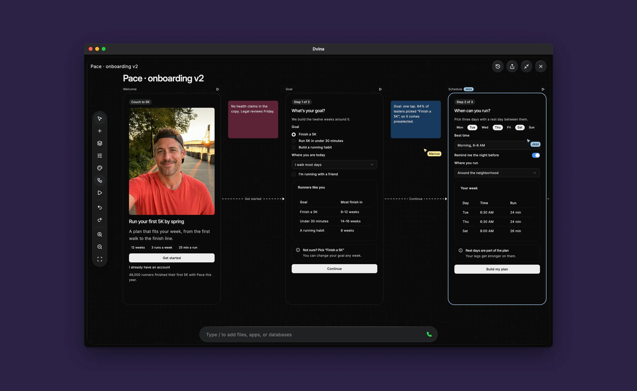Zoom in on the canvas
The height and width of the screenshot is (391, 637).
[x=100, y=235]
